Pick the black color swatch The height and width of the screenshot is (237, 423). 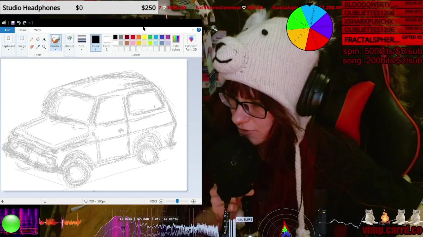pos(115,37)
